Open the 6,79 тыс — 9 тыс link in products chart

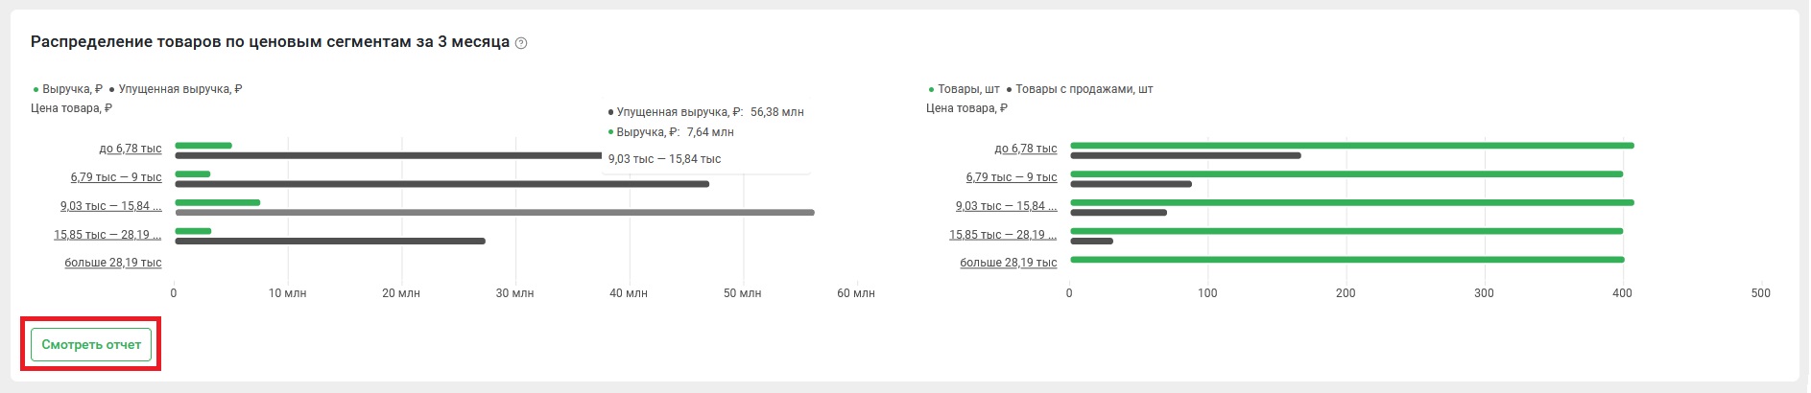click(1012, 178)
